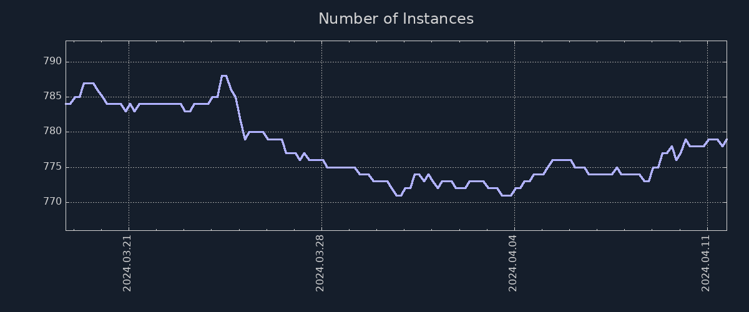The image size is (749, 312).
Task: Click the 2024.03.21 date label
Action: [x=127, y=263]
